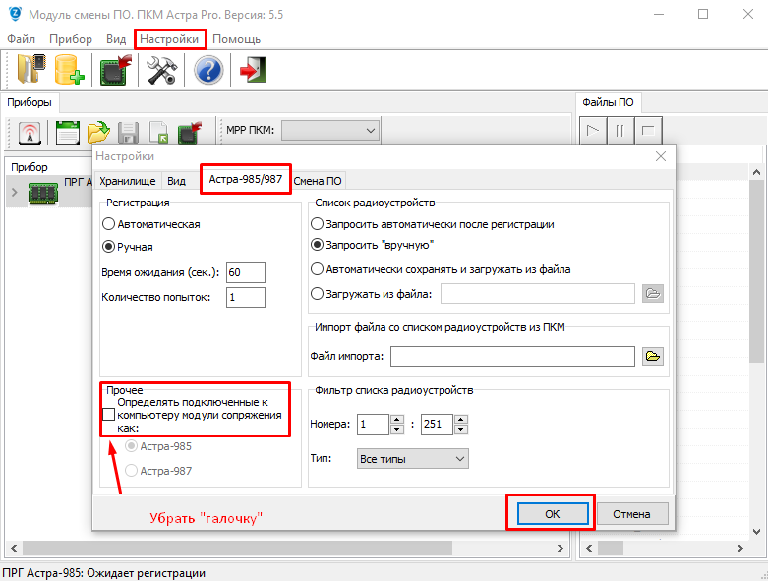Click the radio antenna icon in Приборы toolbar

tap(30, 131)
